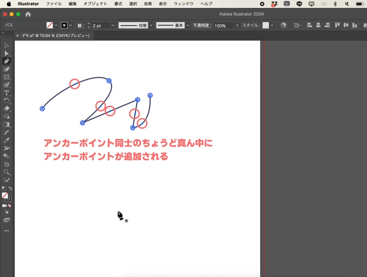Open the オブジェクト menu
Viewport: 367px width, 277px height.
(95, 4)
